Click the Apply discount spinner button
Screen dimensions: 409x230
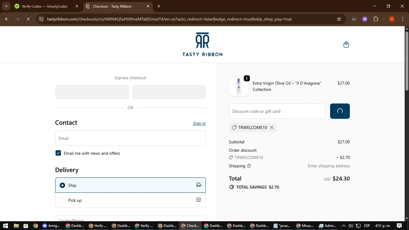340,111
